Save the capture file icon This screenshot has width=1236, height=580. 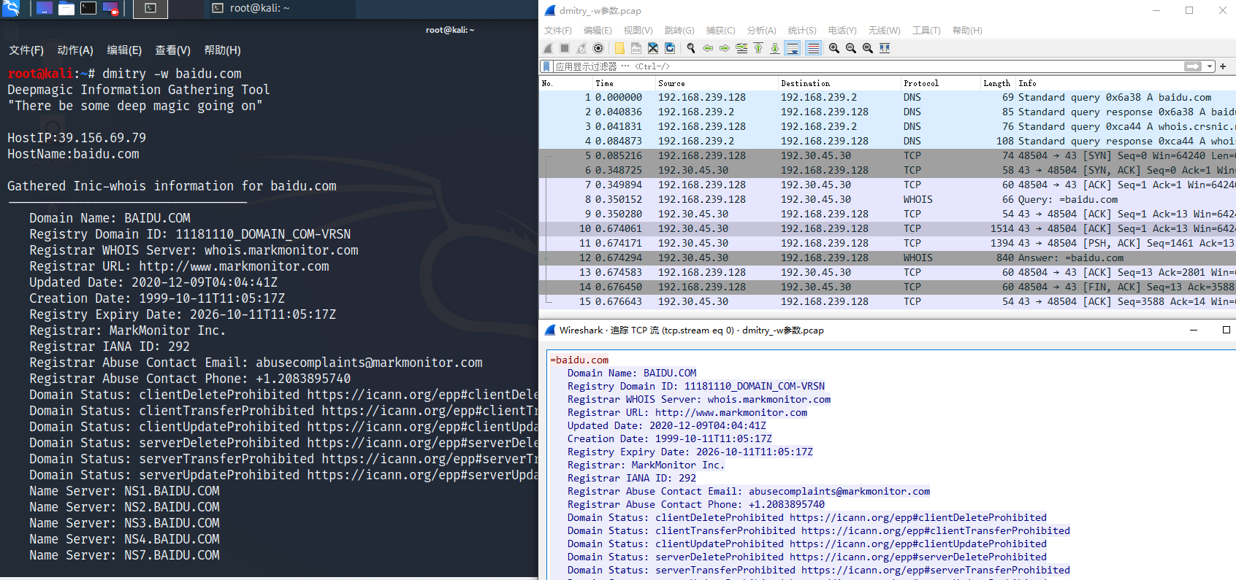[x=636, y=48]
